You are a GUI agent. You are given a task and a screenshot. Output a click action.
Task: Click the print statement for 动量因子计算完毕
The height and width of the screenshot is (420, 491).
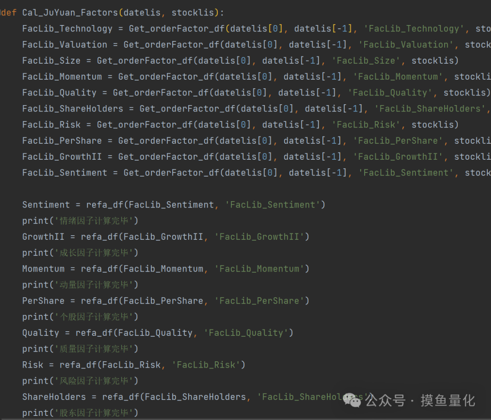80,285
